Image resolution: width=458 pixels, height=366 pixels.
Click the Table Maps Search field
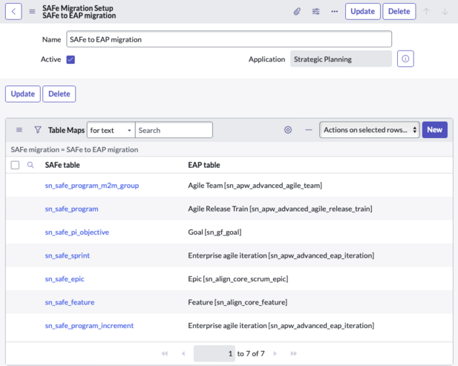coord(174,130)
